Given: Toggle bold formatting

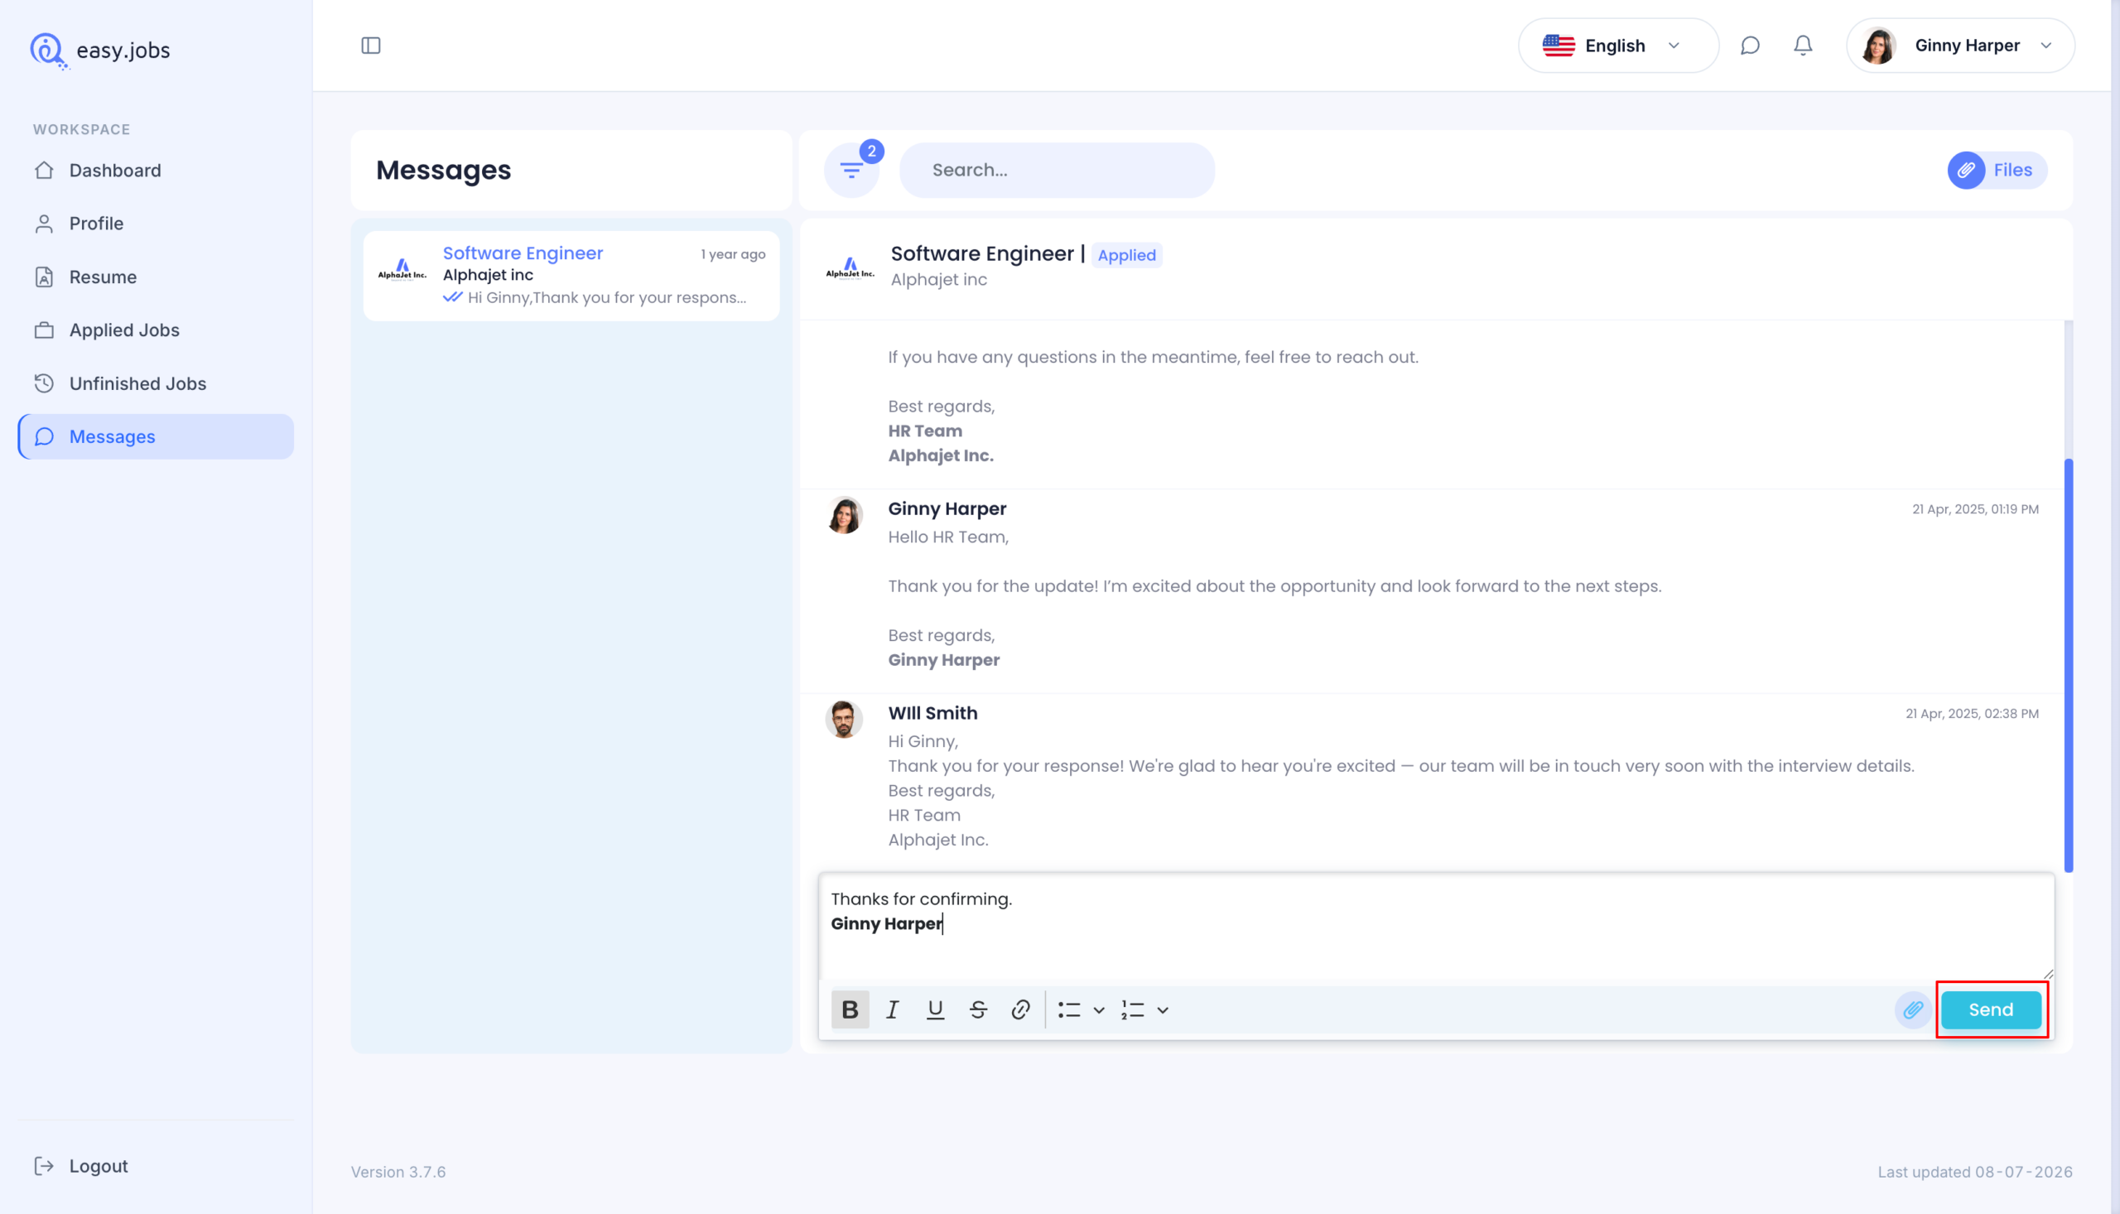Looking at the screenshot, I should click(850, 1009).
